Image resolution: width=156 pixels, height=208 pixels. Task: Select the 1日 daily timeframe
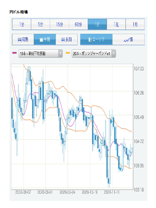[97, 24]
